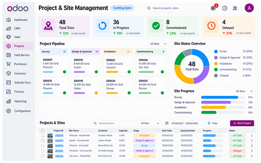Viewport: 261px width, 163px height.
Task: Click the Configuration gear icon
Action: [x=8, y=111]
